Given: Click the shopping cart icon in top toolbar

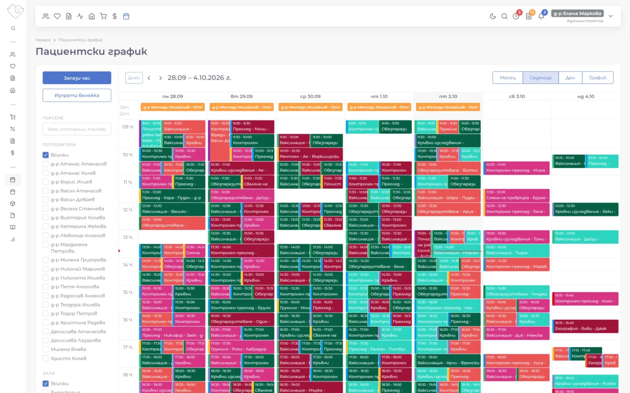Looking at the screenshot, I should click(103, 16).
